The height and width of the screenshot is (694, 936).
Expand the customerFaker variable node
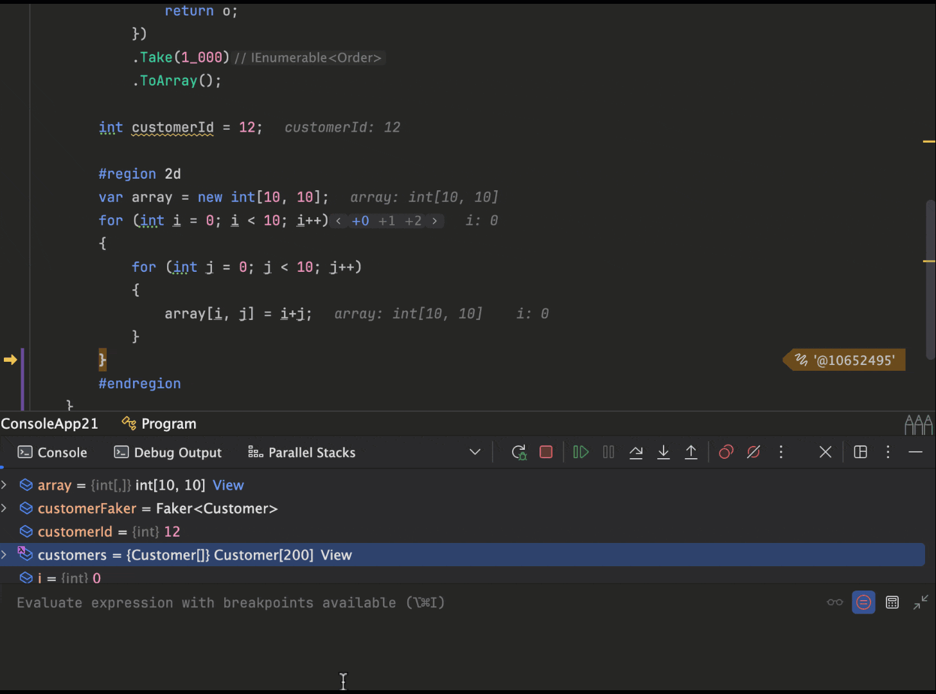point(4,508)
